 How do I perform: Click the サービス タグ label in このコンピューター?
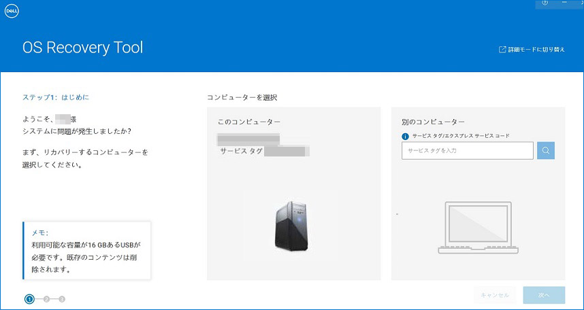242,151
